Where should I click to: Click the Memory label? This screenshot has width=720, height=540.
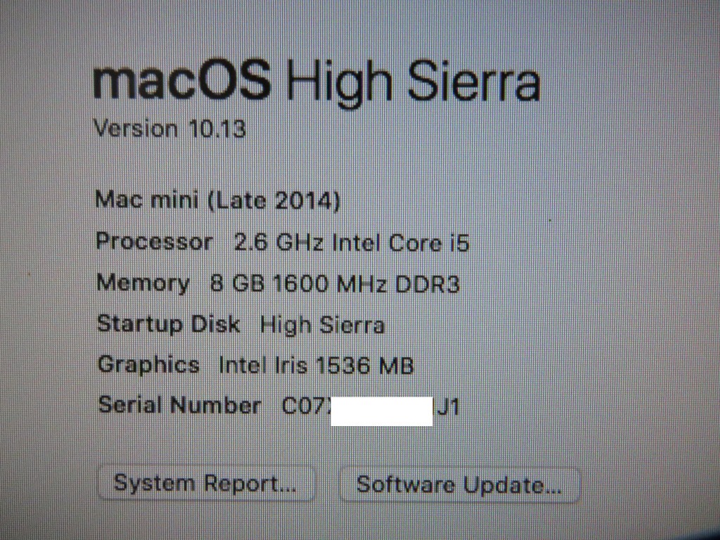point(143,283)
